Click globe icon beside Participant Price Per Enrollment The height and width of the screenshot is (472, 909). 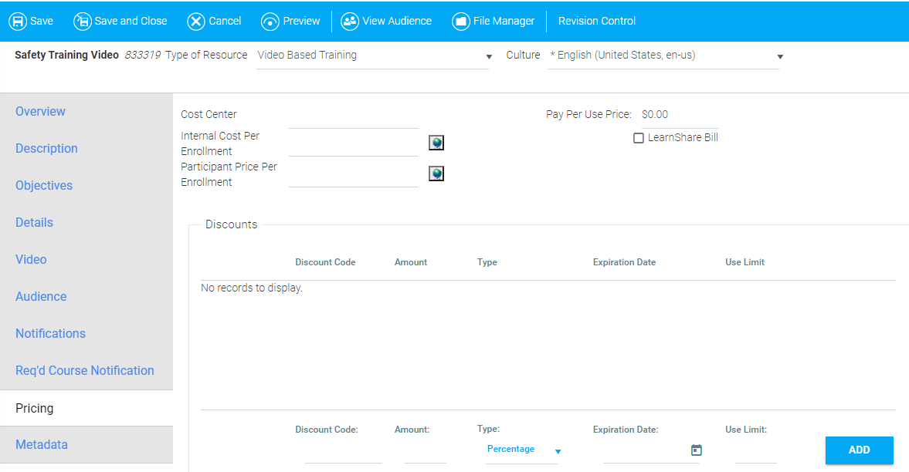[436, 174]
